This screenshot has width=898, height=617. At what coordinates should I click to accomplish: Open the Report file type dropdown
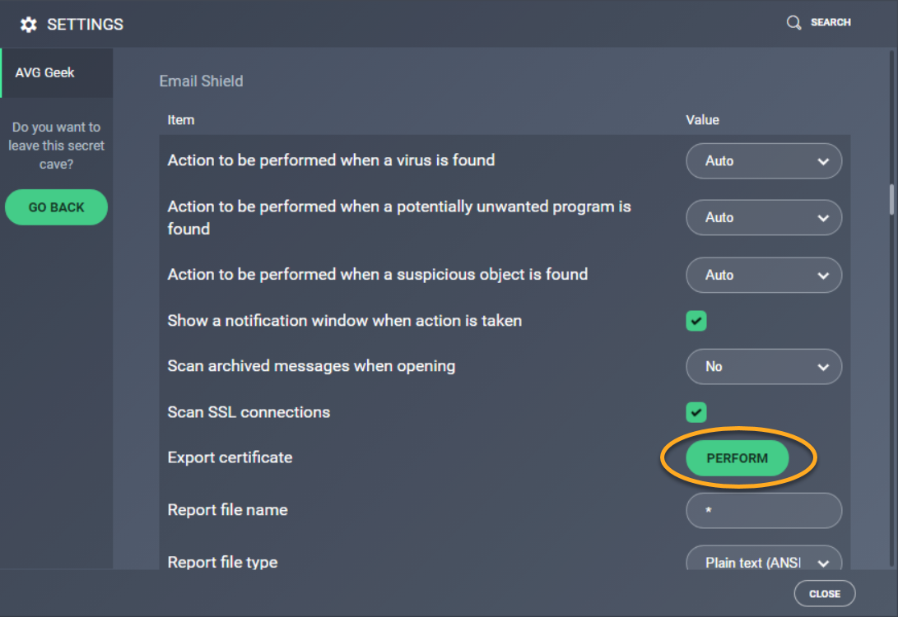(x=763, y=558)
